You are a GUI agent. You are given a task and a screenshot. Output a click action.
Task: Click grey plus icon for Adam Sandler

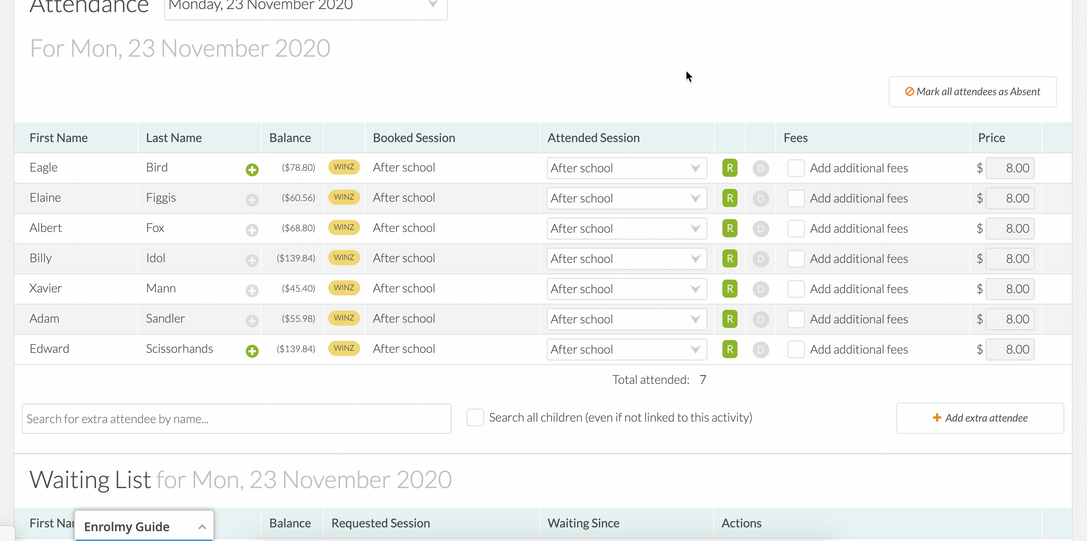[x=252, y=321]
